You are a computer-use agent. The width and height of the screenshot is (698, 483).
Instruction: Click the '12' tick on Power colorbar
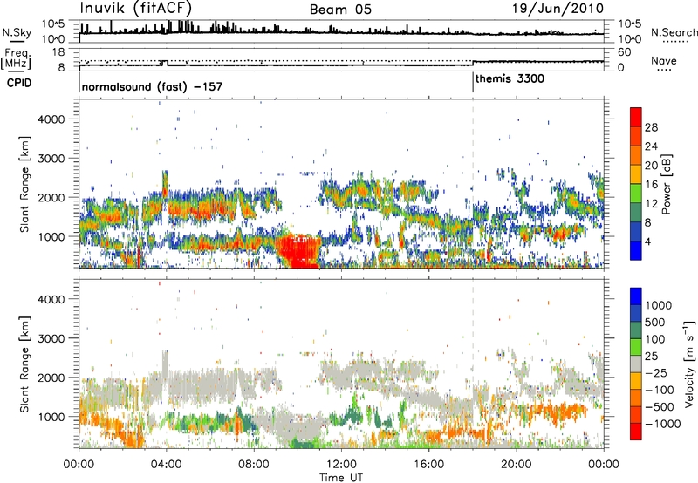pyautogui.click(x=651, y=204)
